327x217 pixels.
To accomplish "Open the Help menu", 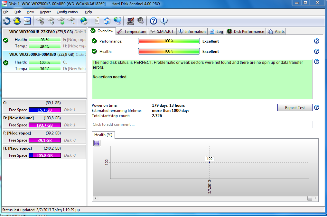I will [x=89, y=12].
